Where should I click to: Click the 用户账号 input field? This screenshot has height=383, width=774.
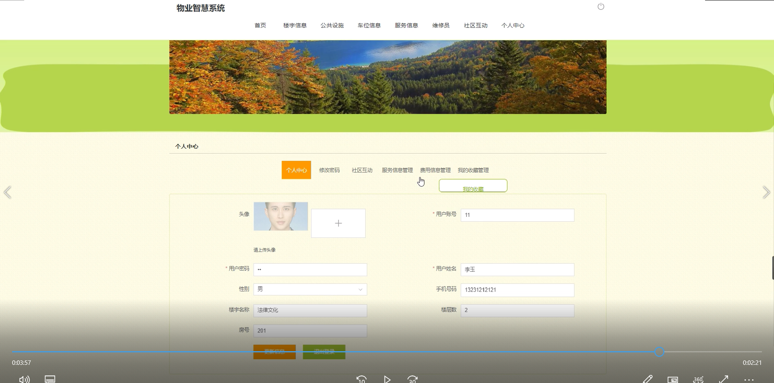(x=518, y=215)
